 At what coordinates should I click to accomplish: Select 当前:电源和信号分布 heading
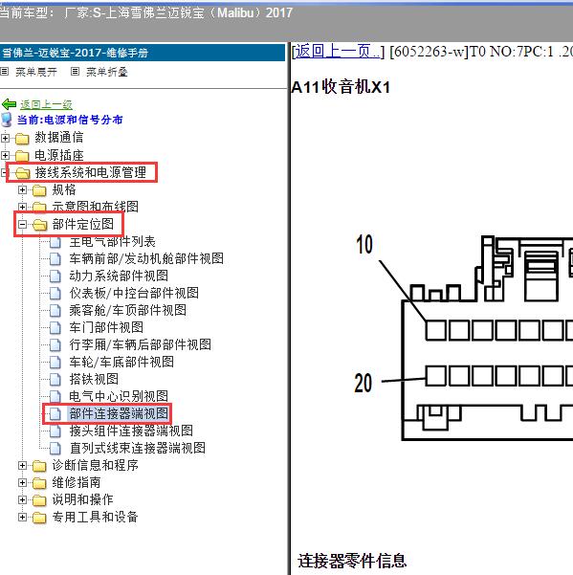pos(70,120)
